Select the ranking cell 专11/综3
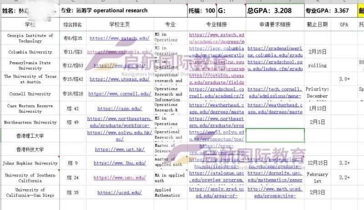 pyautogui.click(x=73, y=52)
